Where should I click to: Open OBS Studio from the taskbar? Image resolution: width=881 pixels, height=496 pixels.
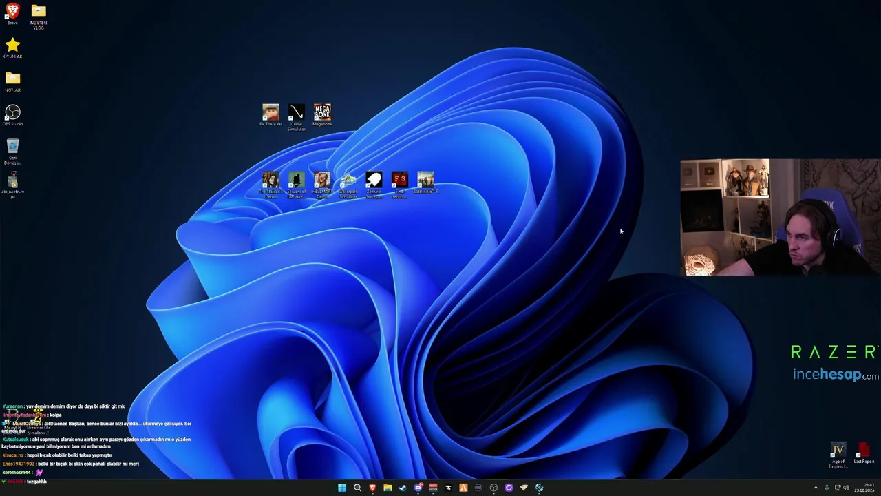[x=493, y=488]
